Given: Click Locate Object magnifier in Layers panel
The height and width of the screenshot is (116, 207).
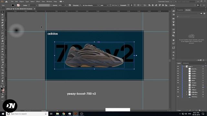Looking at the screenshot, I should coord(190,110).
